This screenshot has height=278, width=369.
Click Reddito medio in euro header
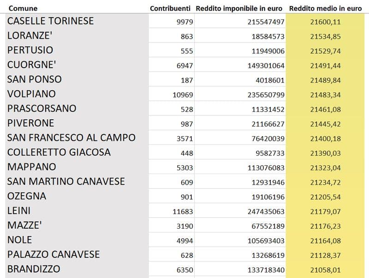coord(325,8)
